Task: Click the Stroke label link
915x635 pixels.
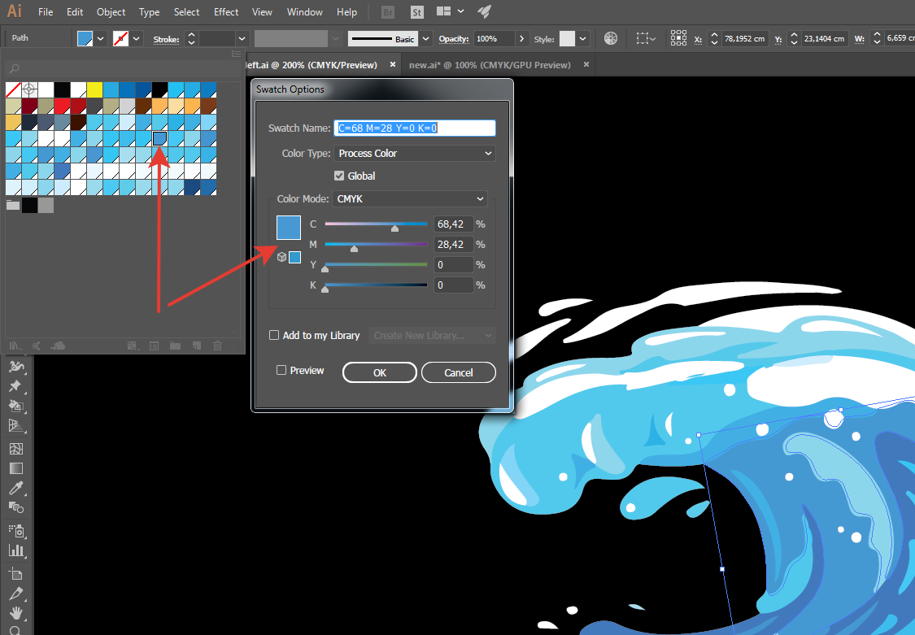Action: pyautogui.click(x=166, y=40)
